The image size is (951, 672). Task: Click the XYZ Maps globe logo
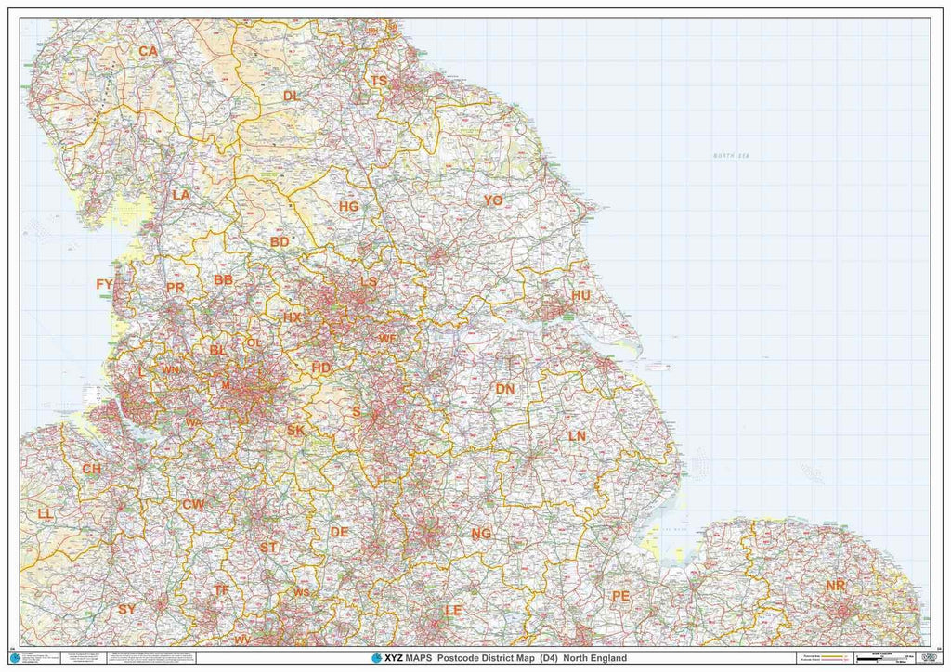pyautogui.click(x=376, y=658)
